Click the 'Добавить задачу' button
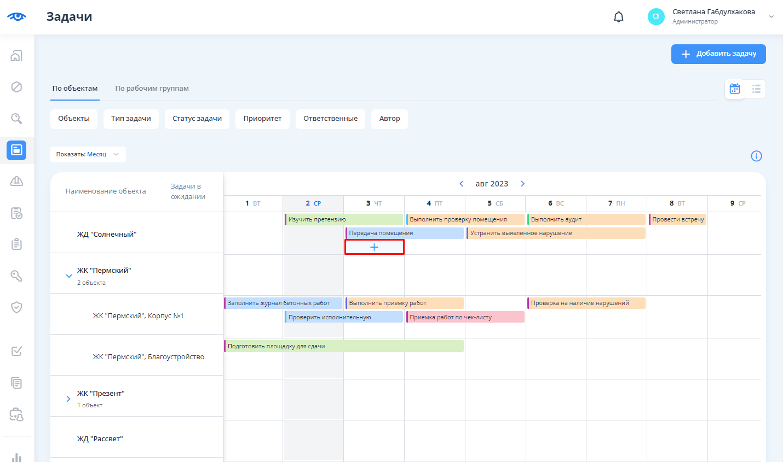 tap(718, 54)
